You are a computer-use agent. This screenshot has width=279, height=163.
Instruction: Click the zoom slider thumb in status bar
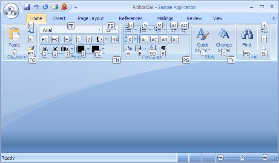242,157
